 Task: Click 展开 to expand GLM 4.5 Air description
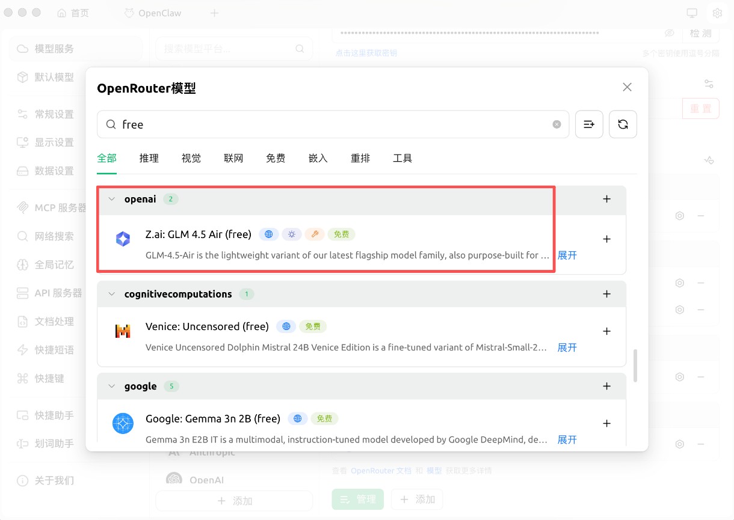[566, 255]
